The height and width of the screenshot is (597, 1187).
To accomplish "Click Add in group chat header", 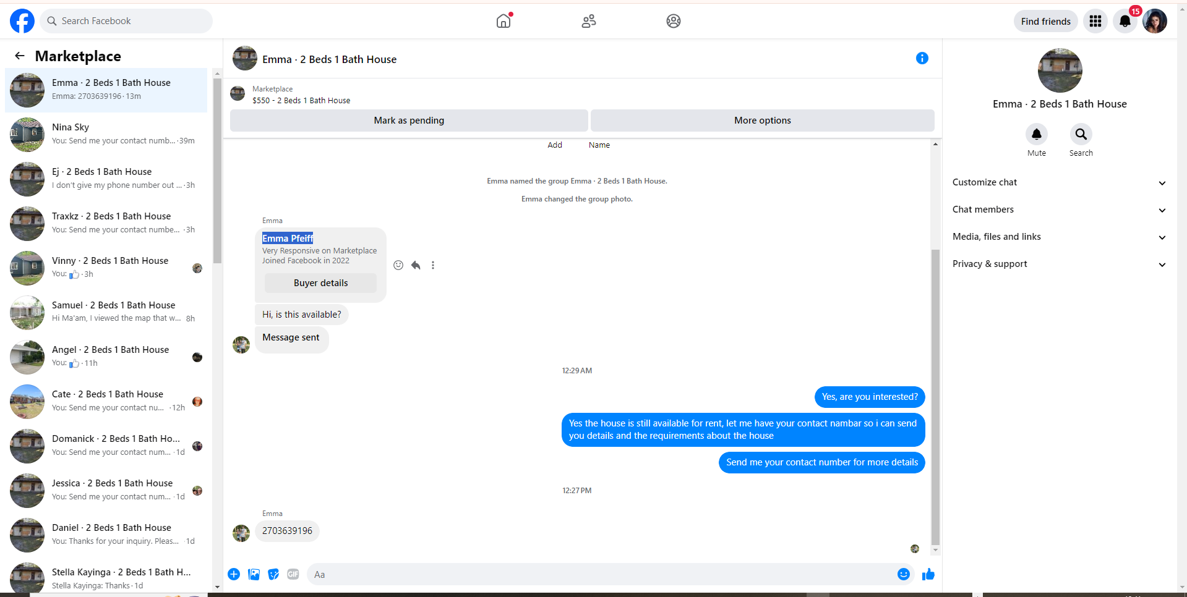I will point(555,145).
